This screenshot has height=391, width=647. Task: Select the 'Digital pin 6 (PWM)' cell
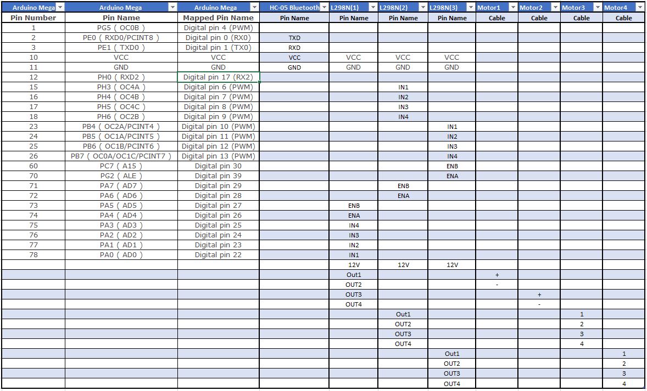point(219,87)
